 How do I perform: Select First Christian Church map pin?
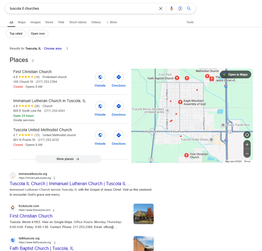[x=187, y=156]
